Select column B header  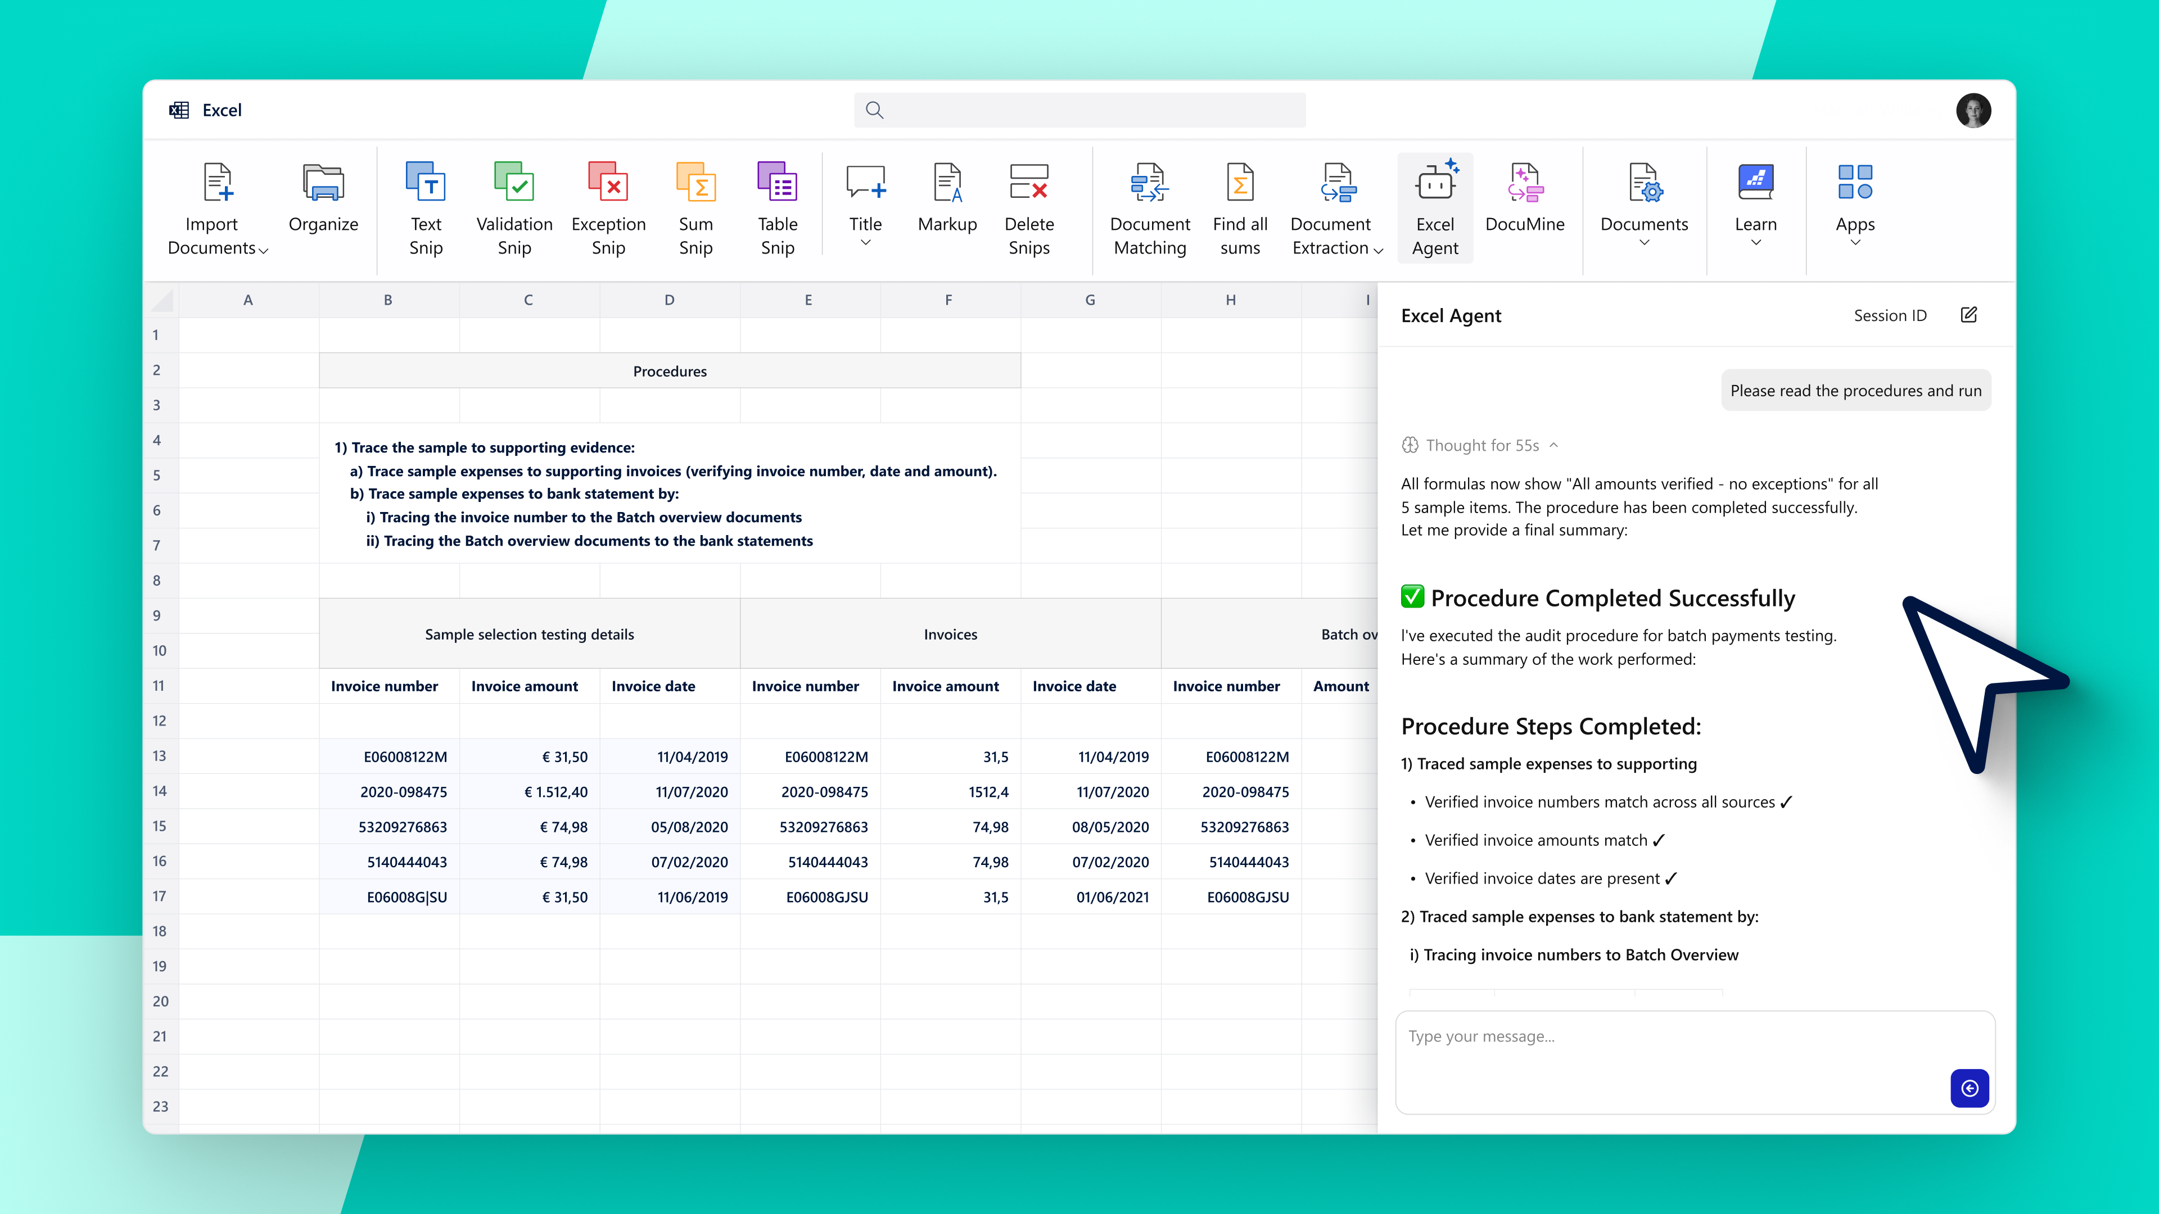point(388,299)
